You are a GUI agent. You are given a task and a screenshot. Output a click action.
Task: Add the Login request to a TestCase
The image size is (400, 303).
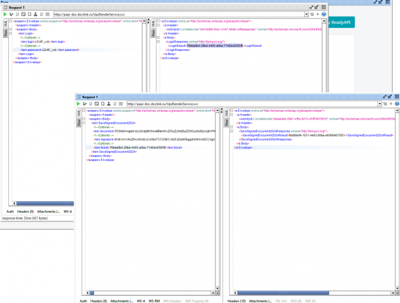click(11, 14)
